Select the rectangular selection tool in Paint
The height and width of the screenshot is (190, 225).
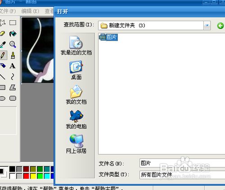(13, 23)
